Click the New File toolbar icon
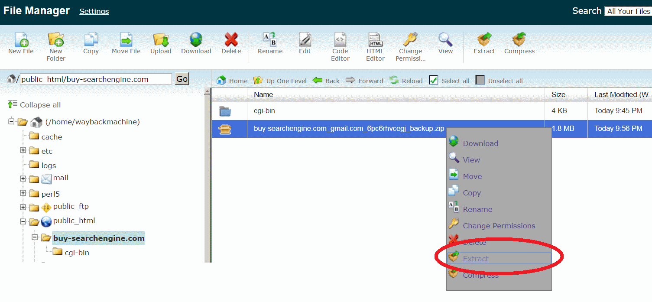Image resolution: width=652 pixels, height=302 pixels. click(x=21, y=40)
